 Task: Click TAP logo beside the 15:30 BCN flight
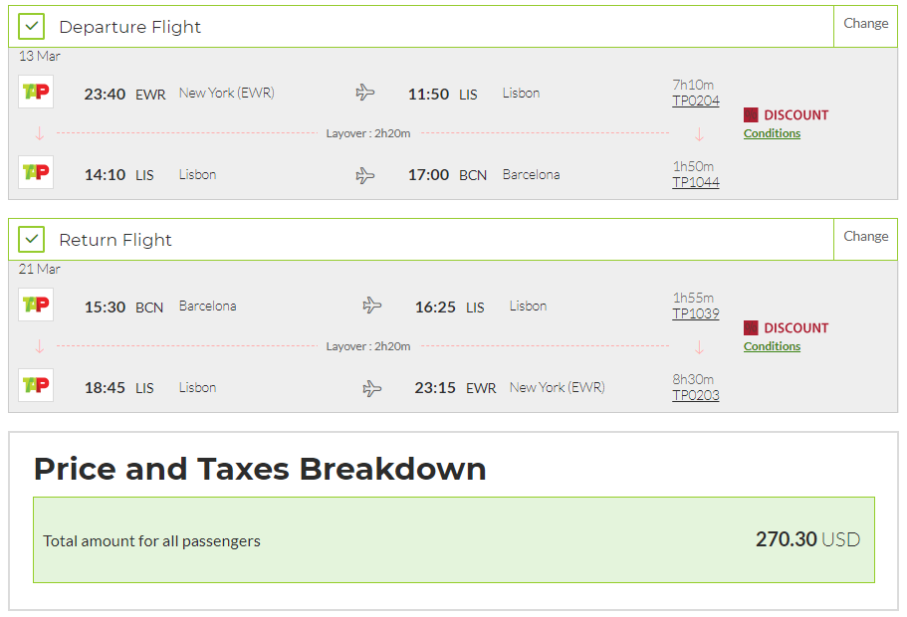click(x=36, y=306)
